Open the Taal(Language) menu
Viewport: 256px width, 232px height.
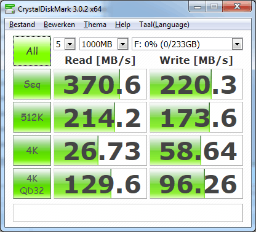(x=164, y=25)
